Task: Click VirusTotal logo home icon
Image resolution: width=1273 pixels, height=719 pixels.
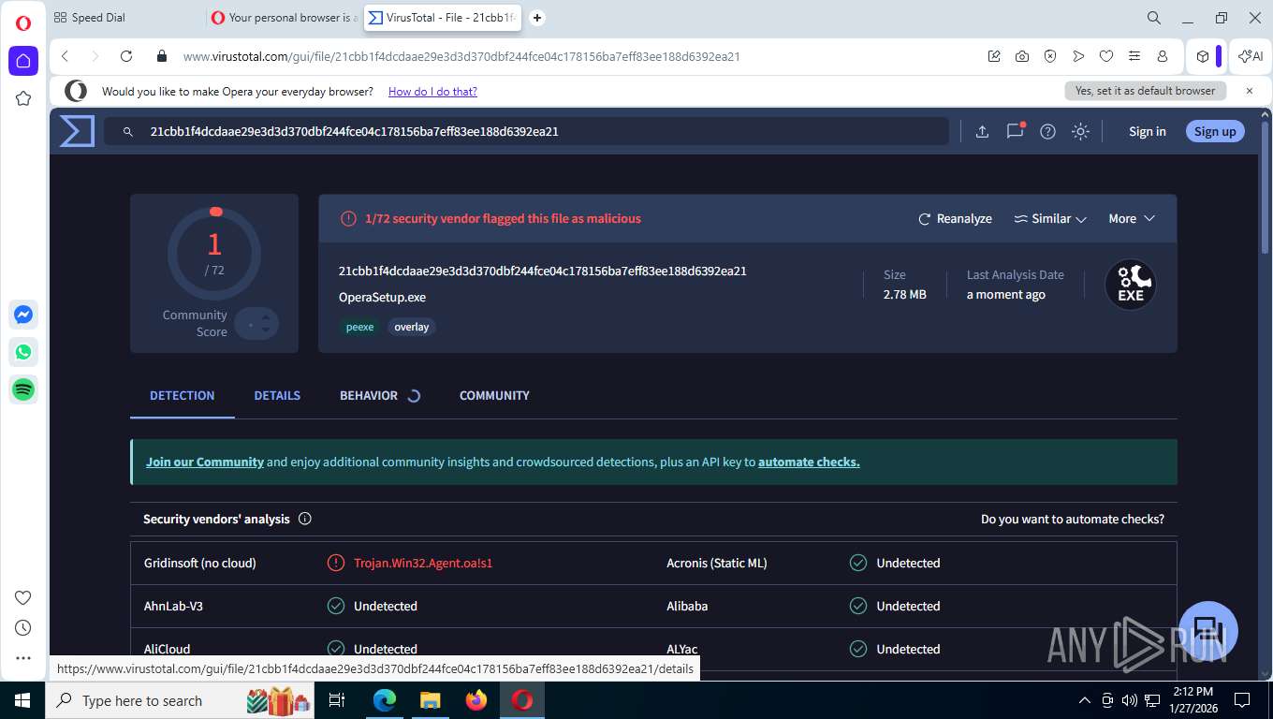Action: pyautogui.click(x=77, y=131)
